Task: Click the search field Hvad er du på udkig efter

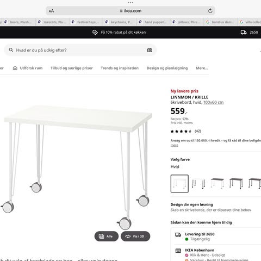Action: [80, 50]
